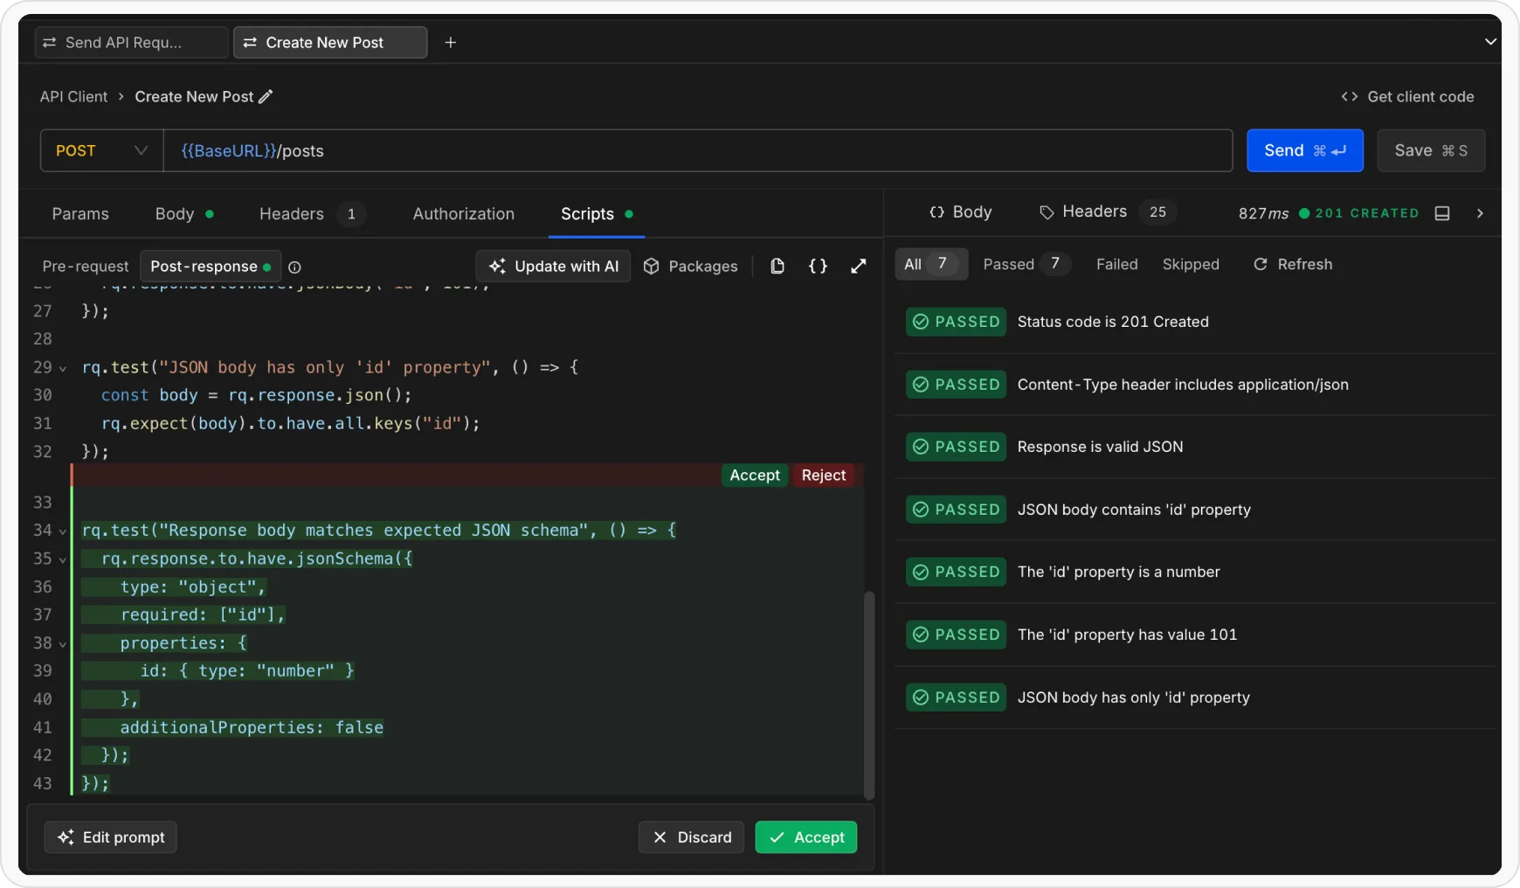This screenshot has width=1520, height=888.
Task: Run Update with AI on the script
Action: coord(552,266)
